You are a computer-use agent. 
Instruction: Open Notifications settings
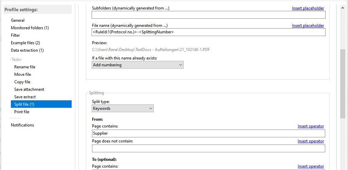pos(22,125)
